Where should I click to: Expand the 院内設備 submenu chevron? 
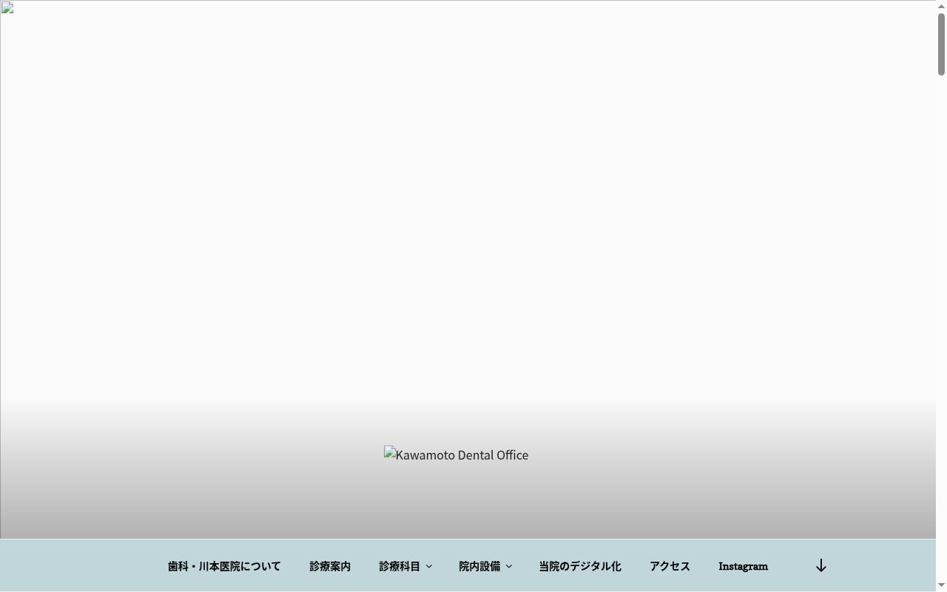coord(508,567)
